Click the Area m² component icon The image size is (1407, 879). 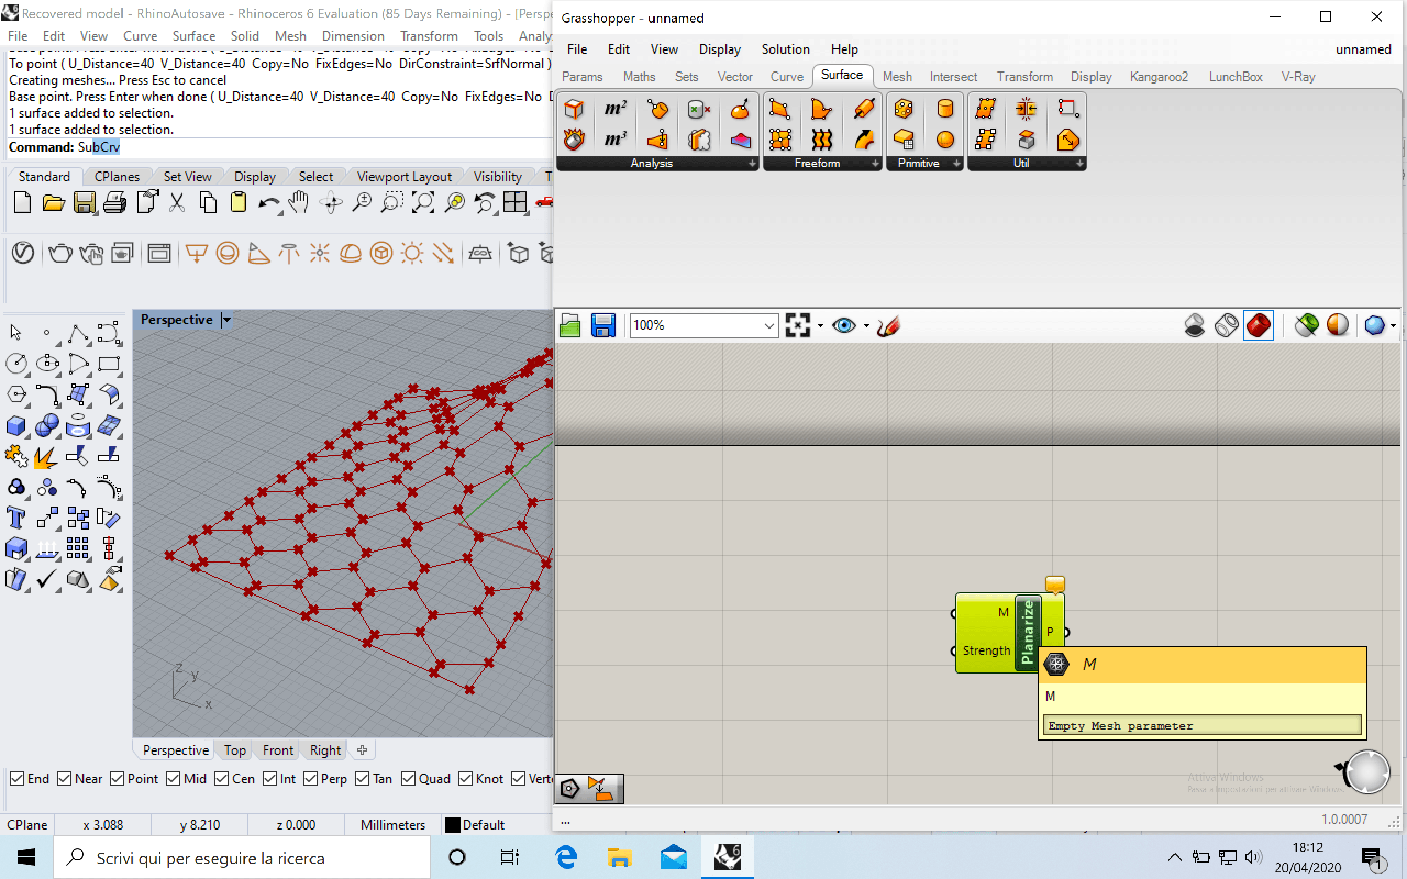[x=615, y=109]
